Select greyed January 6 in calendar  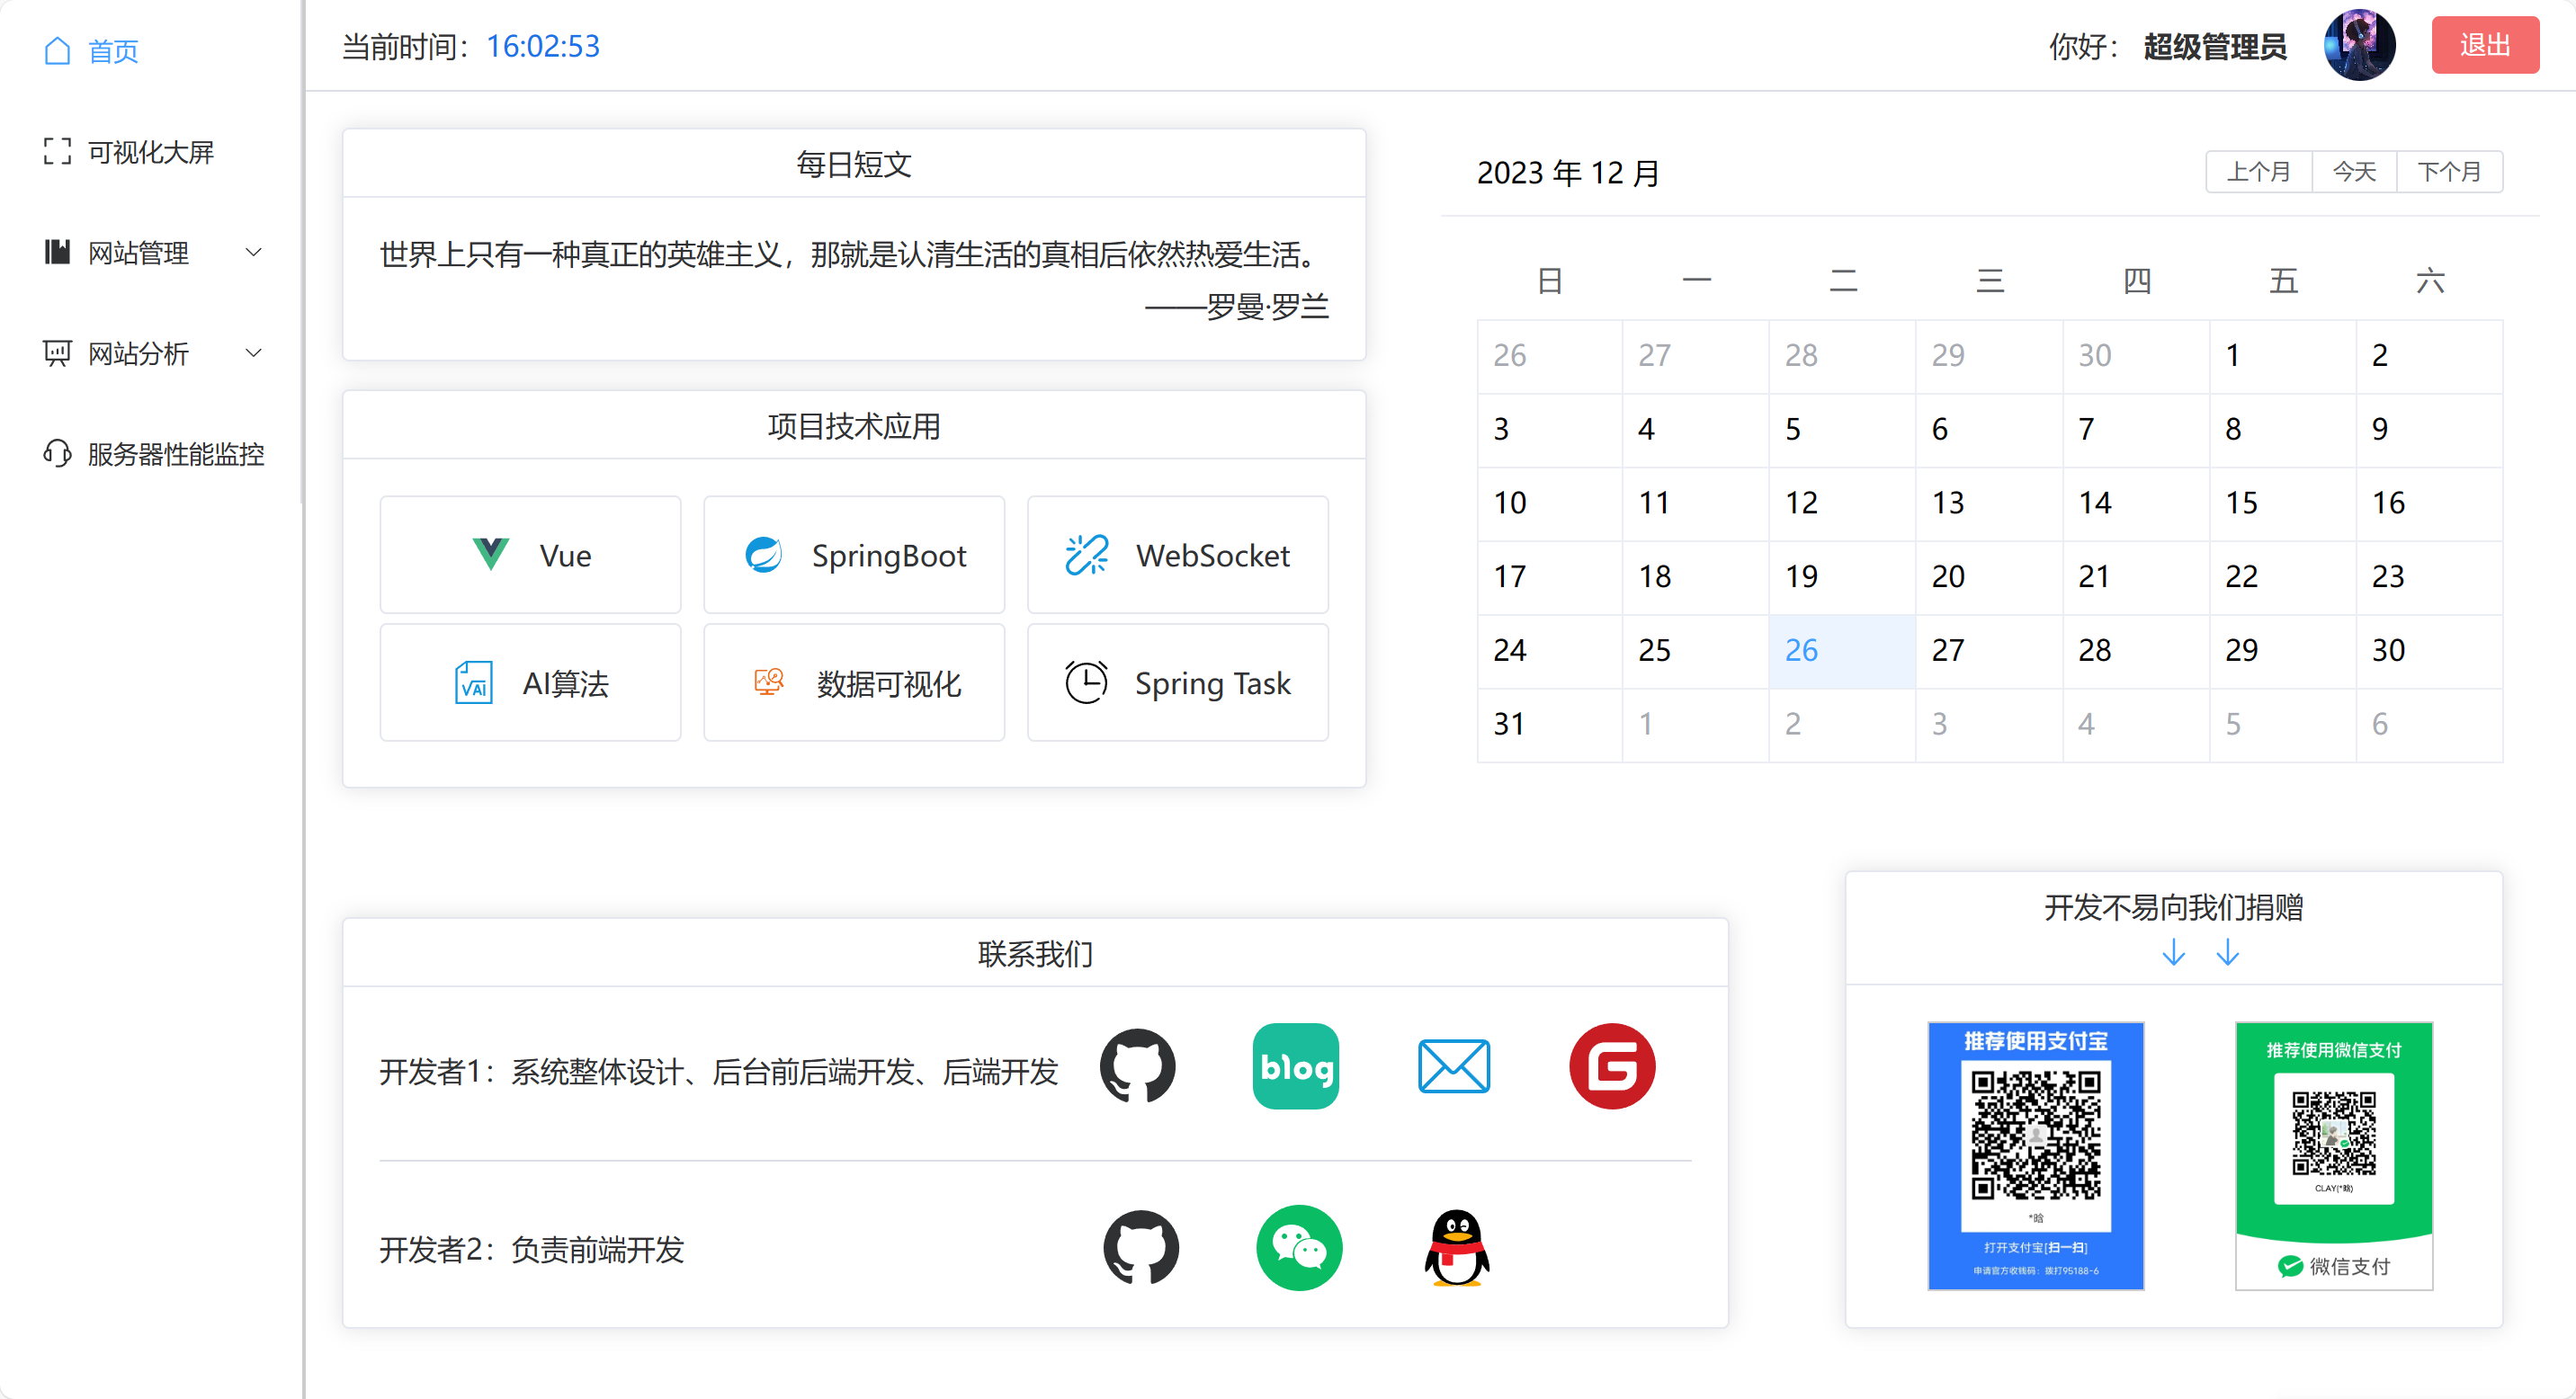pos(2430,725)
